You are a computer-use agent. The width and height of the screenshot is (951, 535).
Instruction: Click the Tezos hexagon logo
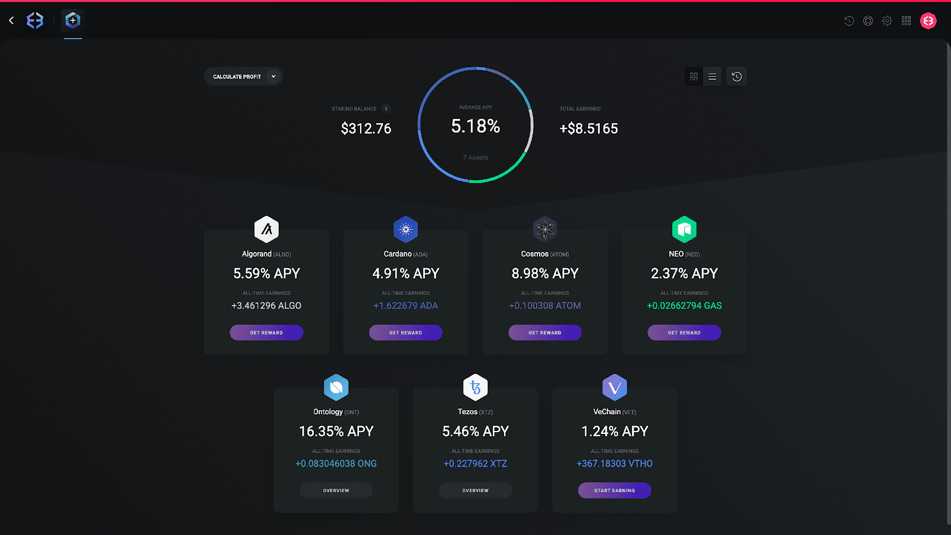pos(475,388)
